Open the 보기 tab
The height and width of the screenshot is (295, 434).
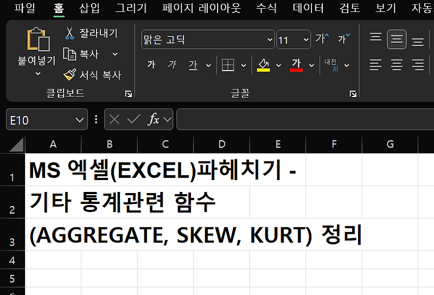coord(386,8)
